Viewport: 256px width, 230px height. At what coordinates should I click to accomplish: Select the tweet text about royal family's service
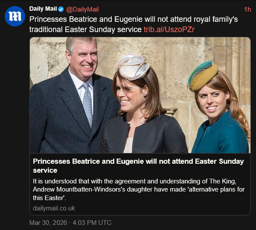point(128,24)
